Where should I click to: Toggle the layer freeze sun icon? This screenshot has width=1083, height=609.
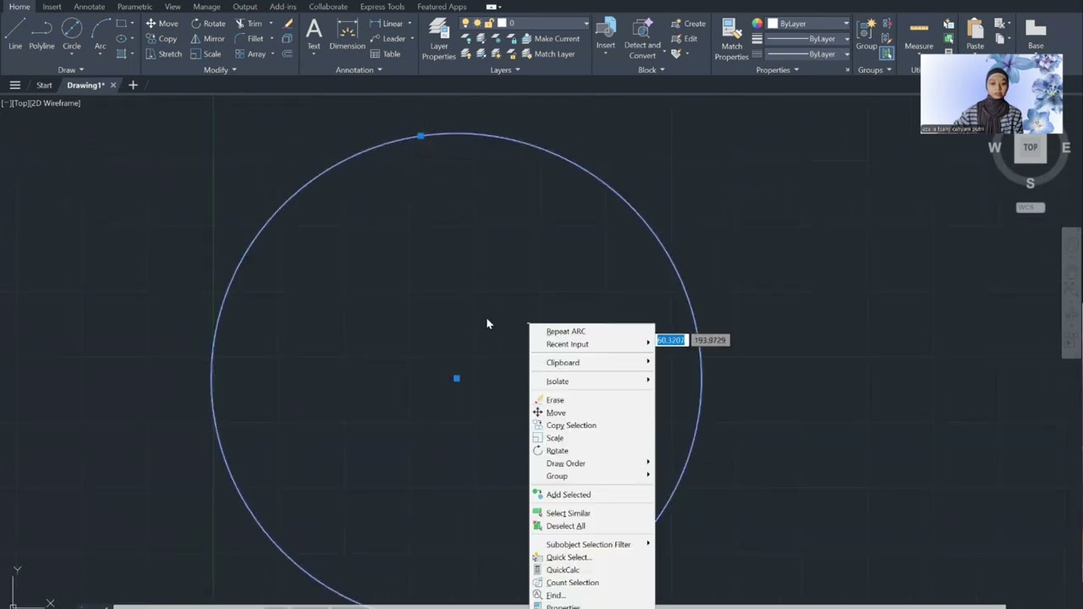(x=477, y=24)
